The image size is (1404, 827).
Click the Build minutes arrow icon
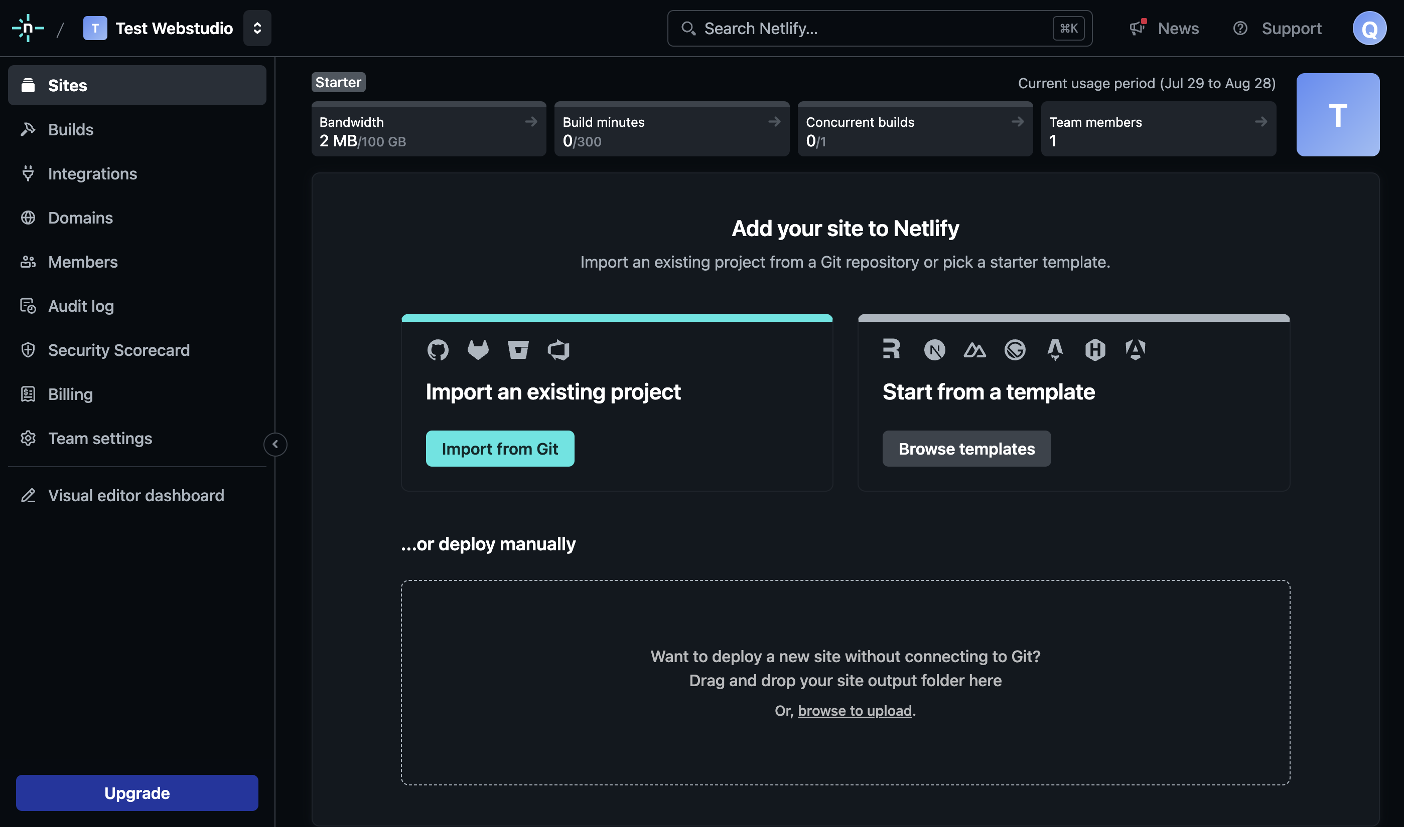(774, 121)
